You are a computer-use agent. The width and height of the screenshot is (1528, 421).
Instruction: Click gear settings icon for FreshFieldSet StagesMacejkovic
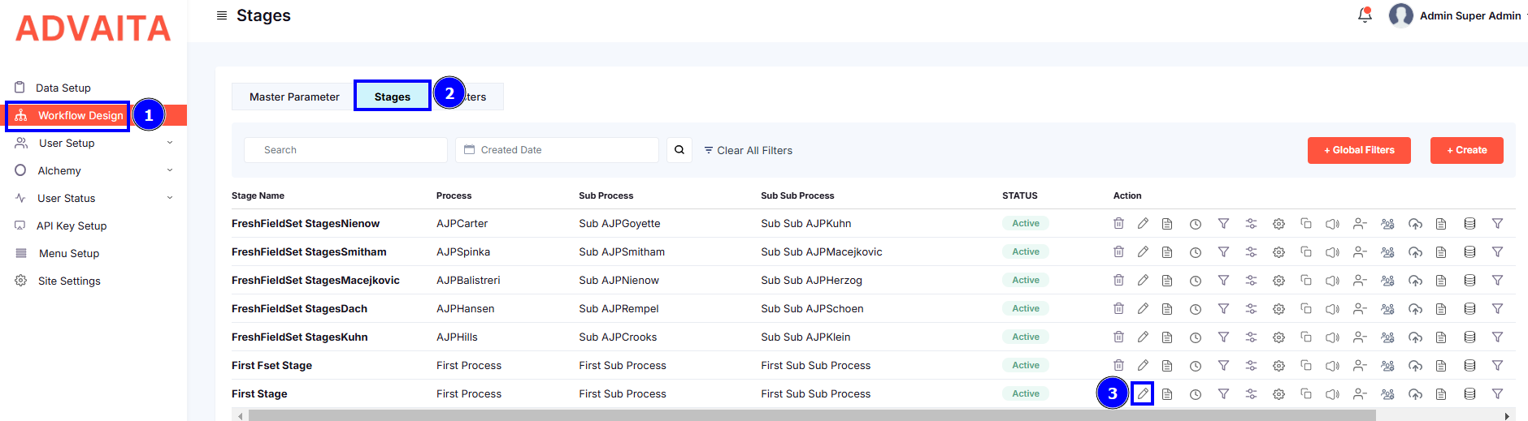tap(1278, 281)
